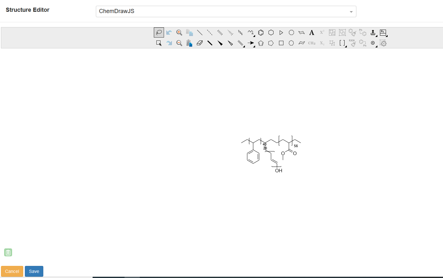The height and width of the screenshot is (278, 443).
Task: Select the Eraser tool
Action: coord(200,43)
